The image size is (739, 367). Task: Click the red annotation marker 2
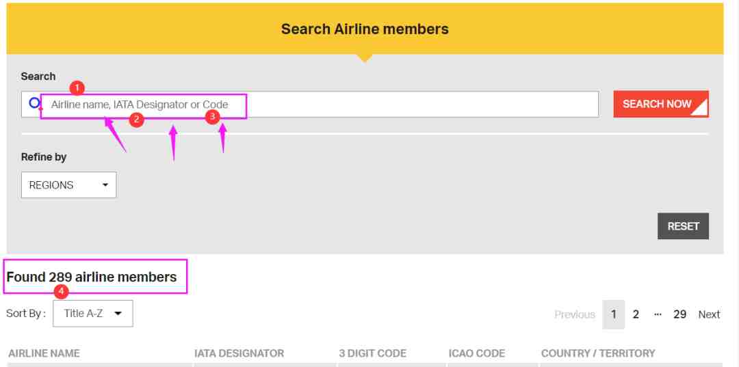136,120
